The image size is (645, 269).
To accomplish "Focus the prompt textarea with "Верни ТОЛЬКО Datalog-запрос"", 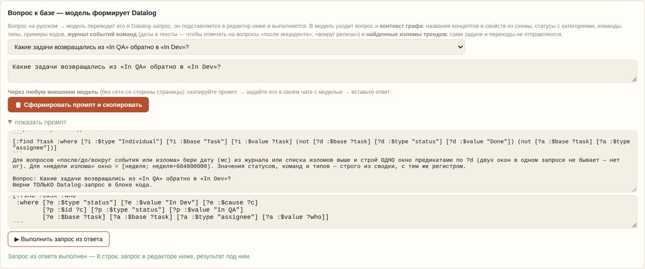I will 322,161.
